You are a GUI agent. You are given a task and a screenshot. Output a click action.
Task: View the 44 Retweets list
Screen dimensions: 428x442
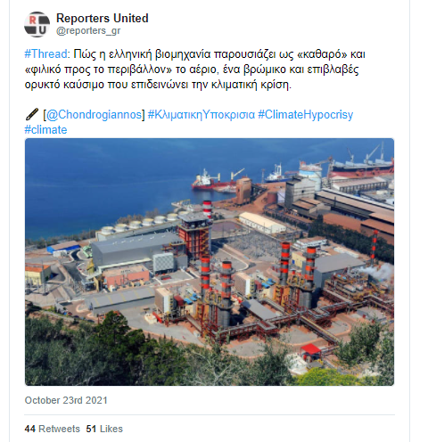pos(53,429)
